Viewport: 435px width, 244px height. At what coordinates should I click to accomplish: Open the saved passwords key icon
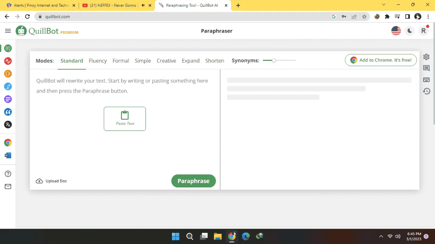[344, 16]
